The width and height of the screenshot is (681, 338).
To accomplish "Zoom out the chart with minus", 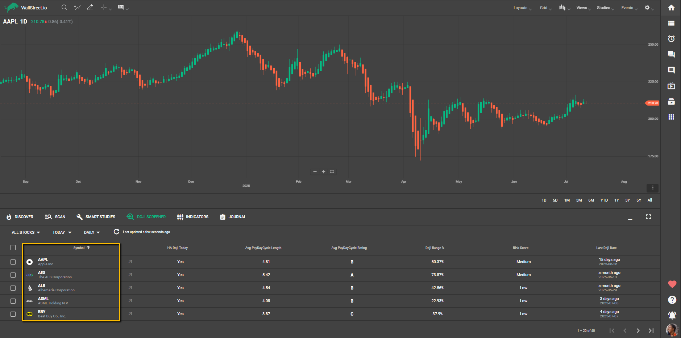I will (315, 172).
